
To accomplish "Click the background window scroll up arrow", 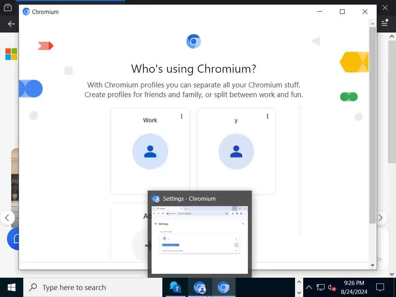I will [392, 36].
